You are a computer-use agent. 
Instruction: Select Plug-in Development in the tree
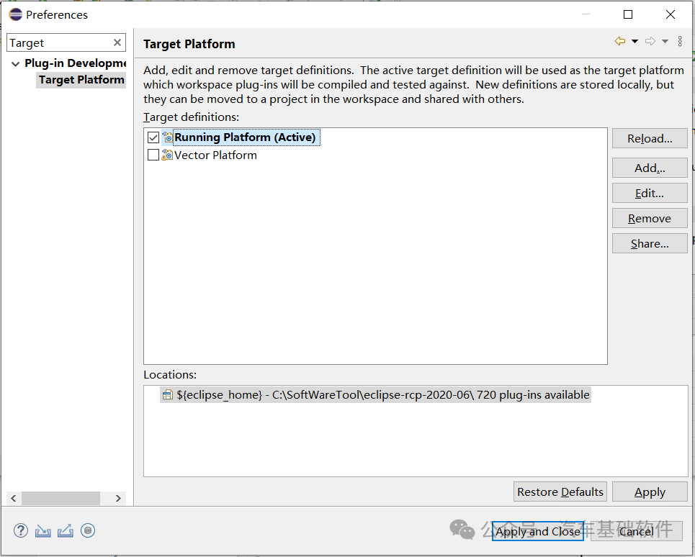[x=75, y=63]
